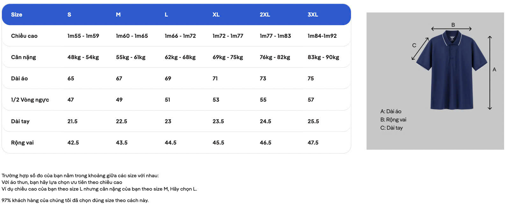
Task: Click the 97% khách hàng sentence
Action: (75, 200)
